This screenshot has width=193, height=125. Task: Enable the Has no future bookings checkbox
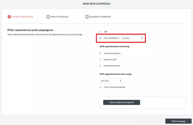click(x=100, y=87)
